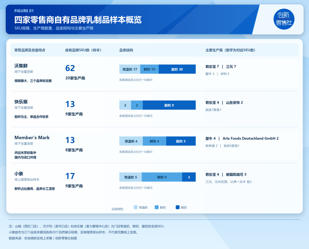Click the brand name 小象
Viewport: 309px width, 249px height.
(x=19, y=174)
